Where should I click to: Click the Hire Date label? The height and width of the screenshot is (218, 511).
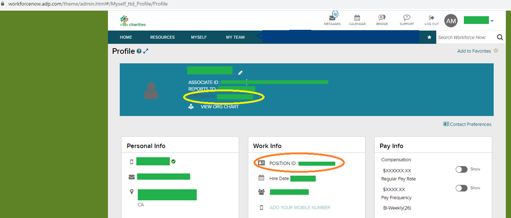280,179
